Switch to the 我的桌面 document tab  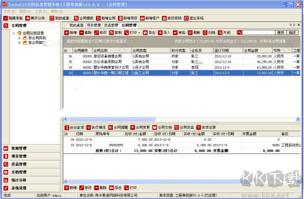coord(76,25)
